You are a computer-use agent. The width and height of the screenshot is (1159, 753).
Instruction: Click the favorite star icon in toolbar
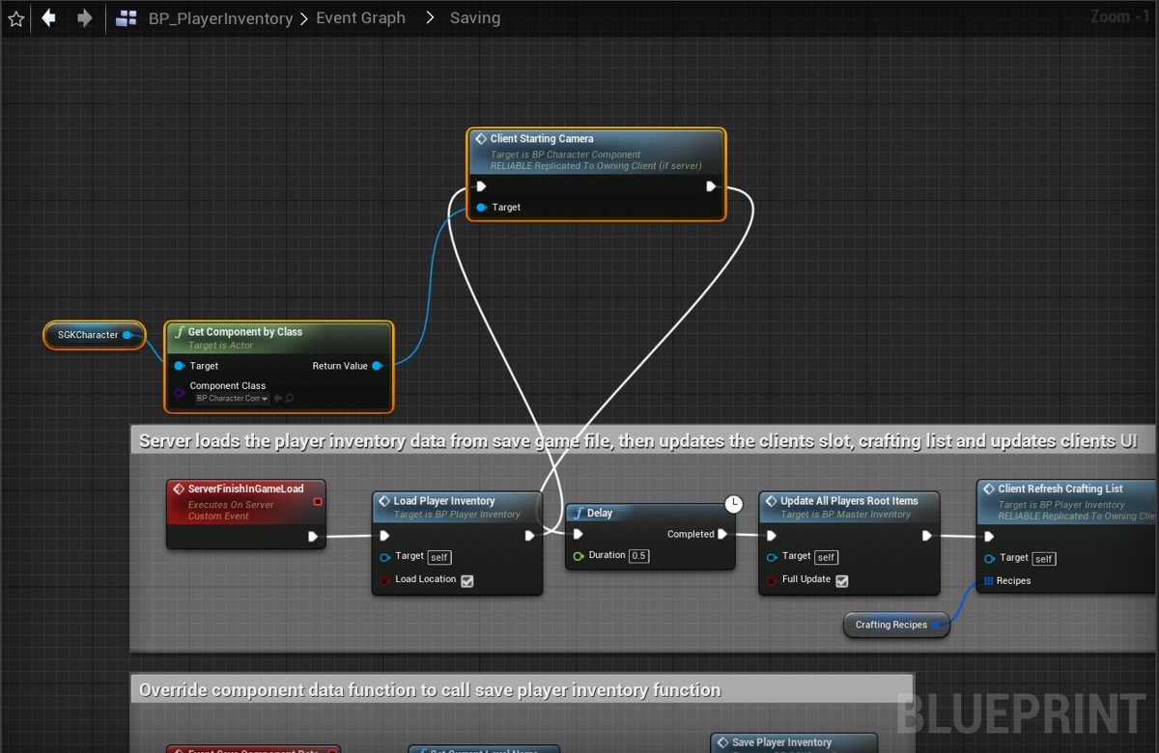click(x=15, y=18)
